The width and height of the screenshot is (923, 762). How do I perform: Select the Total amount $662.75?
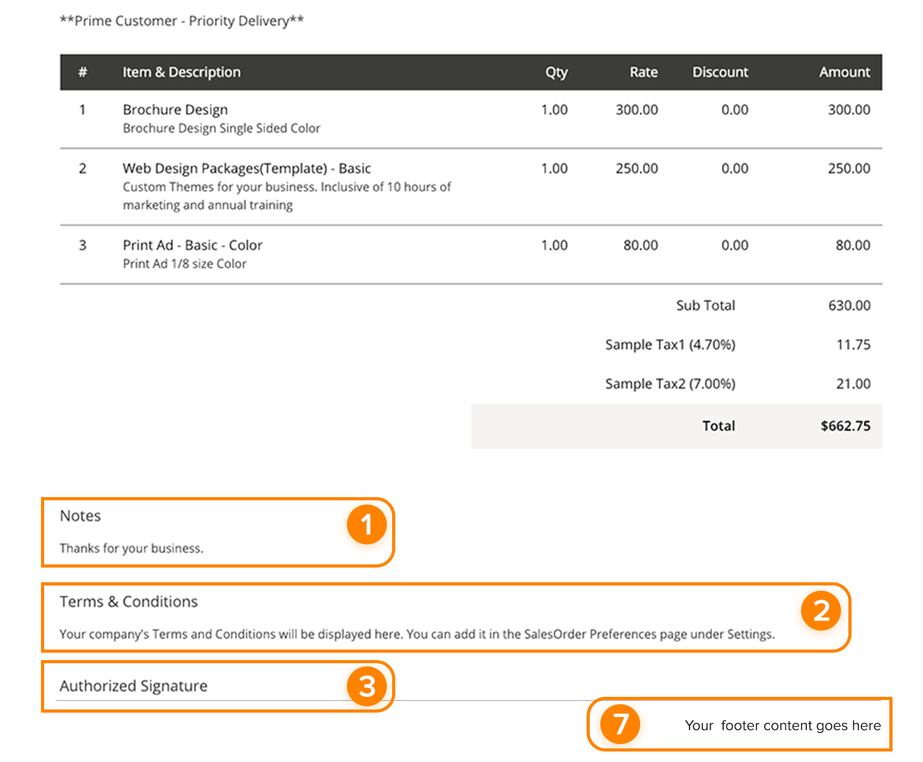845,426
